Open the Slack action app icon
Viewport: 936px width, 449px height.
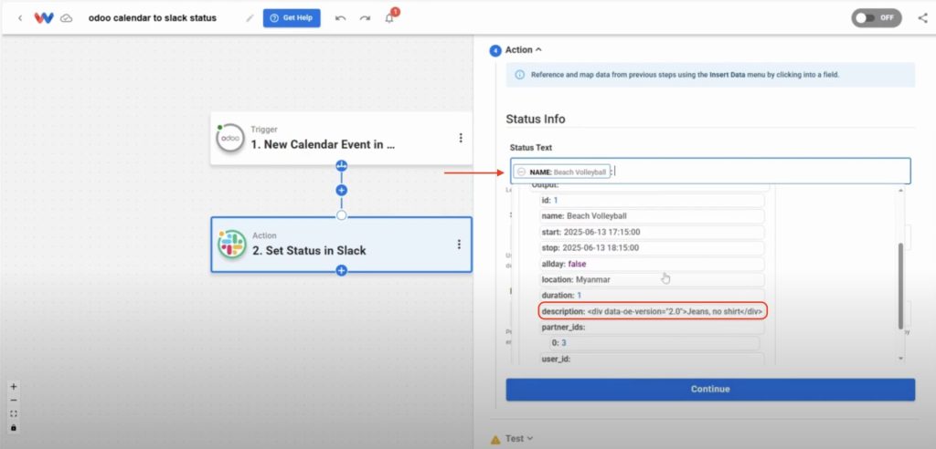(231, 244)
